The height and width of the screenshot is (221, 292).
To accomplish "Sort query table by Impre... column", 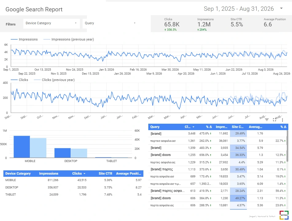I will pos(221,127).
